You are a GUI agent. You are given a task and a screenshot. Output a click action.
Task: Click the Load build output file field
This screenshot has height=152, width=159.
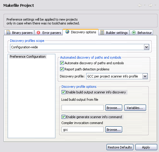pos(82,108)
